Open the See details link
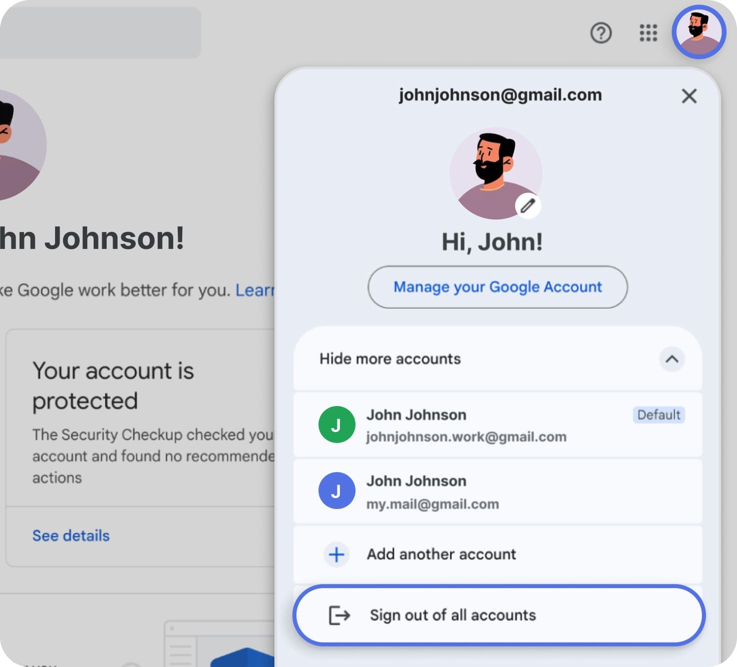The image size is (737, 667). [x=71, y=535]
